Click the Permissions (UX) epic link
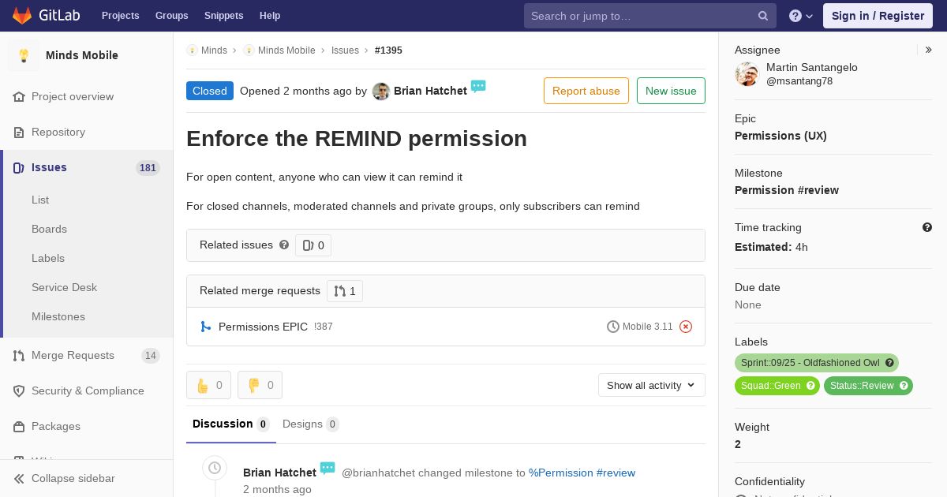Image resolution: width=947 pixels, height=497 pixels. click(x=780, y=136)
